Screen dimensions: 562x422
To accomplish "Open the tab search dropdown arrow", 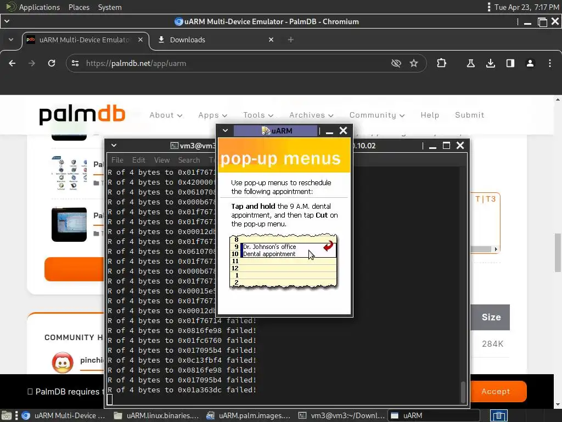I will tap(11, 40).
